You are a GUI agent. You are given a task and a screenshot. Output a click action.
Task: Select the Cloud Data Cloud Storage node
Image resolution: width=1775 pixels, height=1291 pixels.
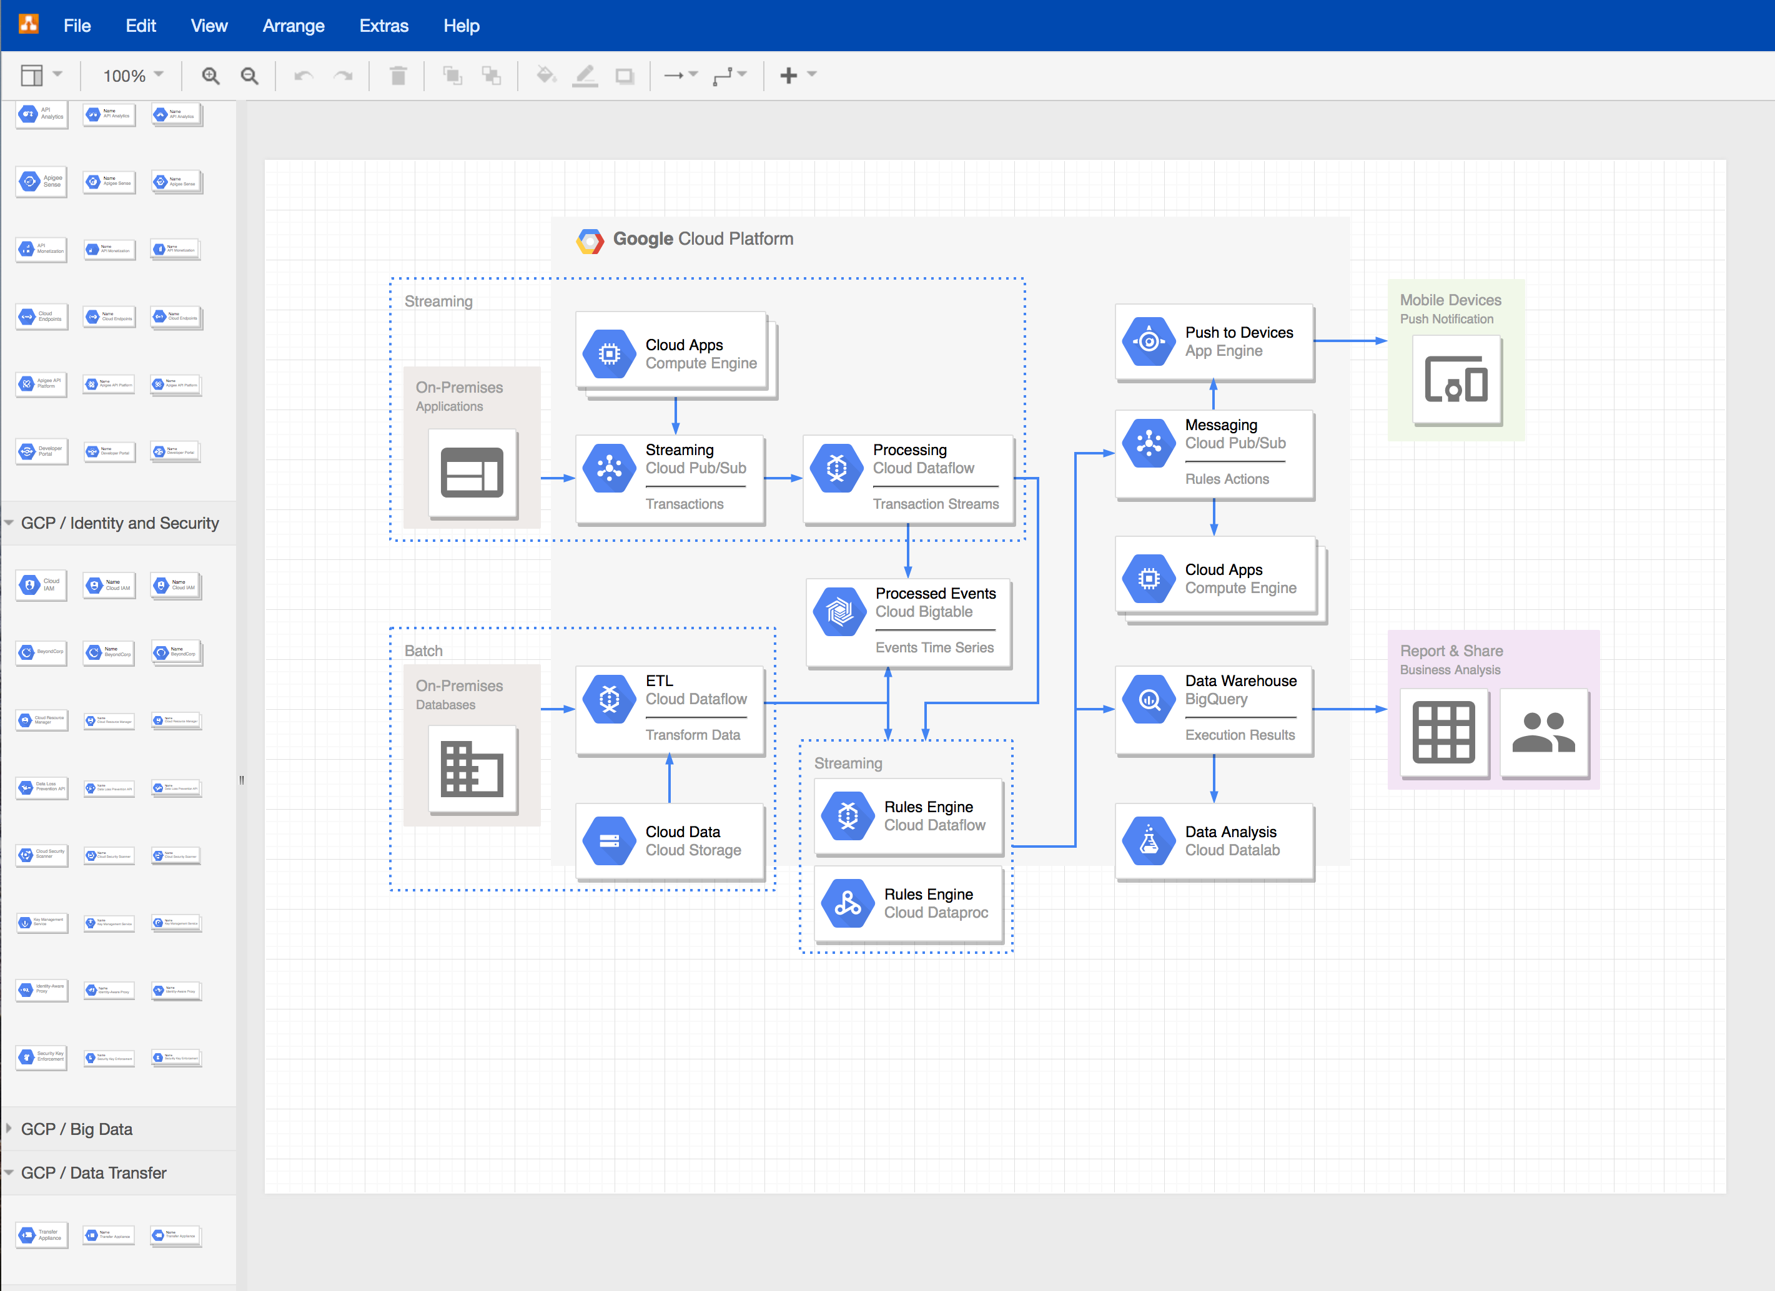pyautogui.click(x=670, y=841)
